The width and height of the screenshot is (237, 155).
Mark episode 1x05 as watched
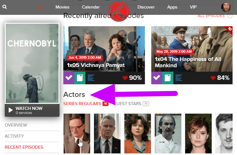(69, 78)
